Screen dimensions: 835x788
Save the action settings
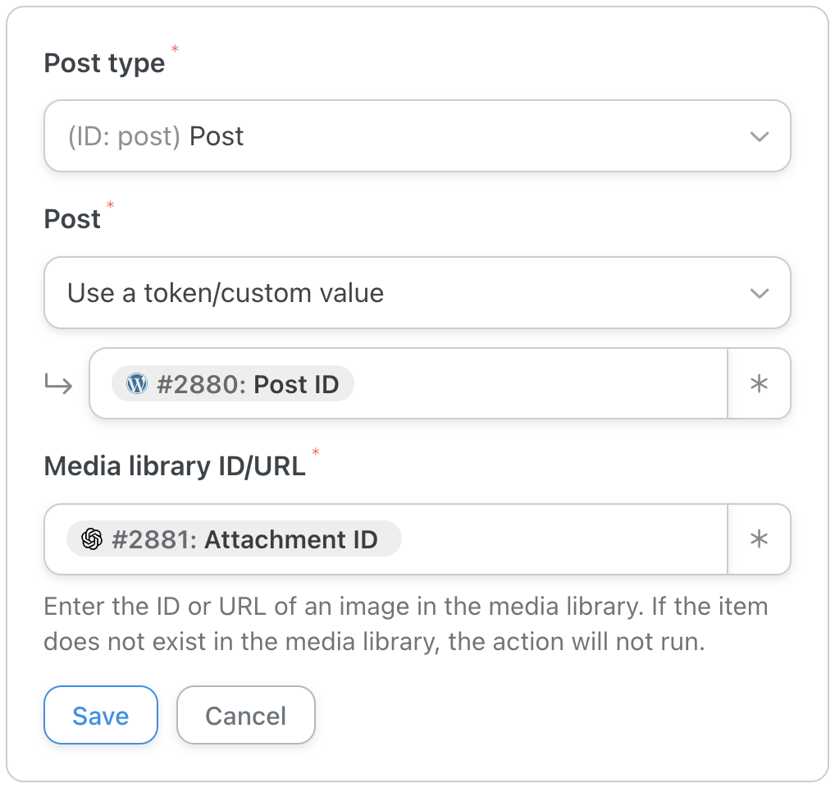click(x=101, y=715)
